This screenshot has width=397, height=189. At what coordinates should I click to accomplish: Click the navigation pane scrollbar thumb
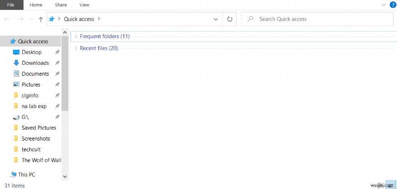pos(65,73)
